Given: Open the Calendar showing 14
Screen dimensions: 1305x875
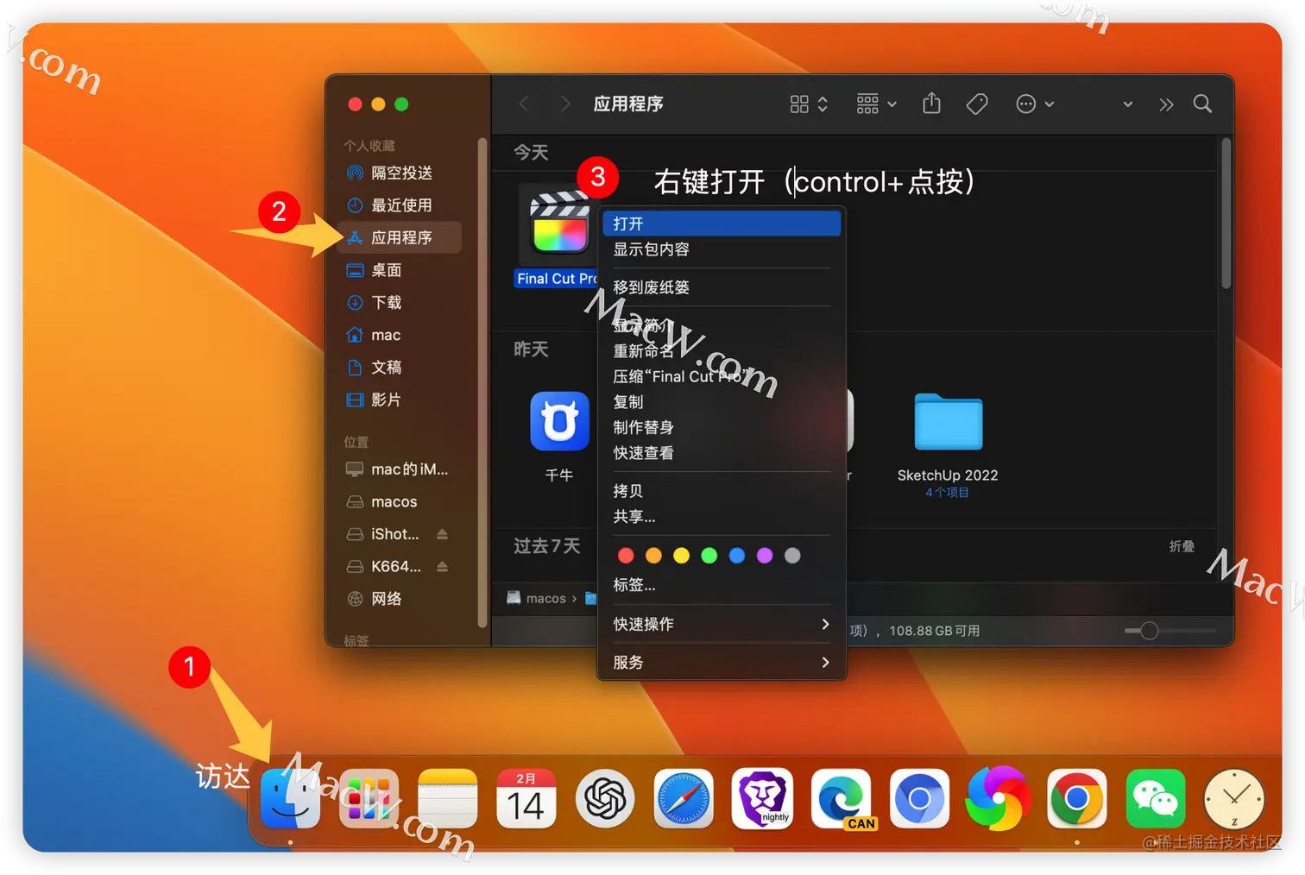Looking at the screenshot, I should coord(526,799).
